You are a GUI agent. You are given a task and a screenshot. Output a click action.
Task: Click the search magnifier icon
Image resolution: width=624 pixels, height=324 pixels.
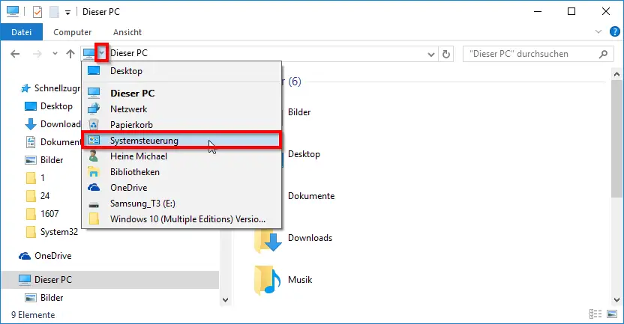[x=603, y=54]
